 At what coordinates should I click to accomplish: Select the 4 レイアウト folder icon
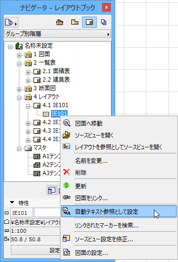[28, 97]
